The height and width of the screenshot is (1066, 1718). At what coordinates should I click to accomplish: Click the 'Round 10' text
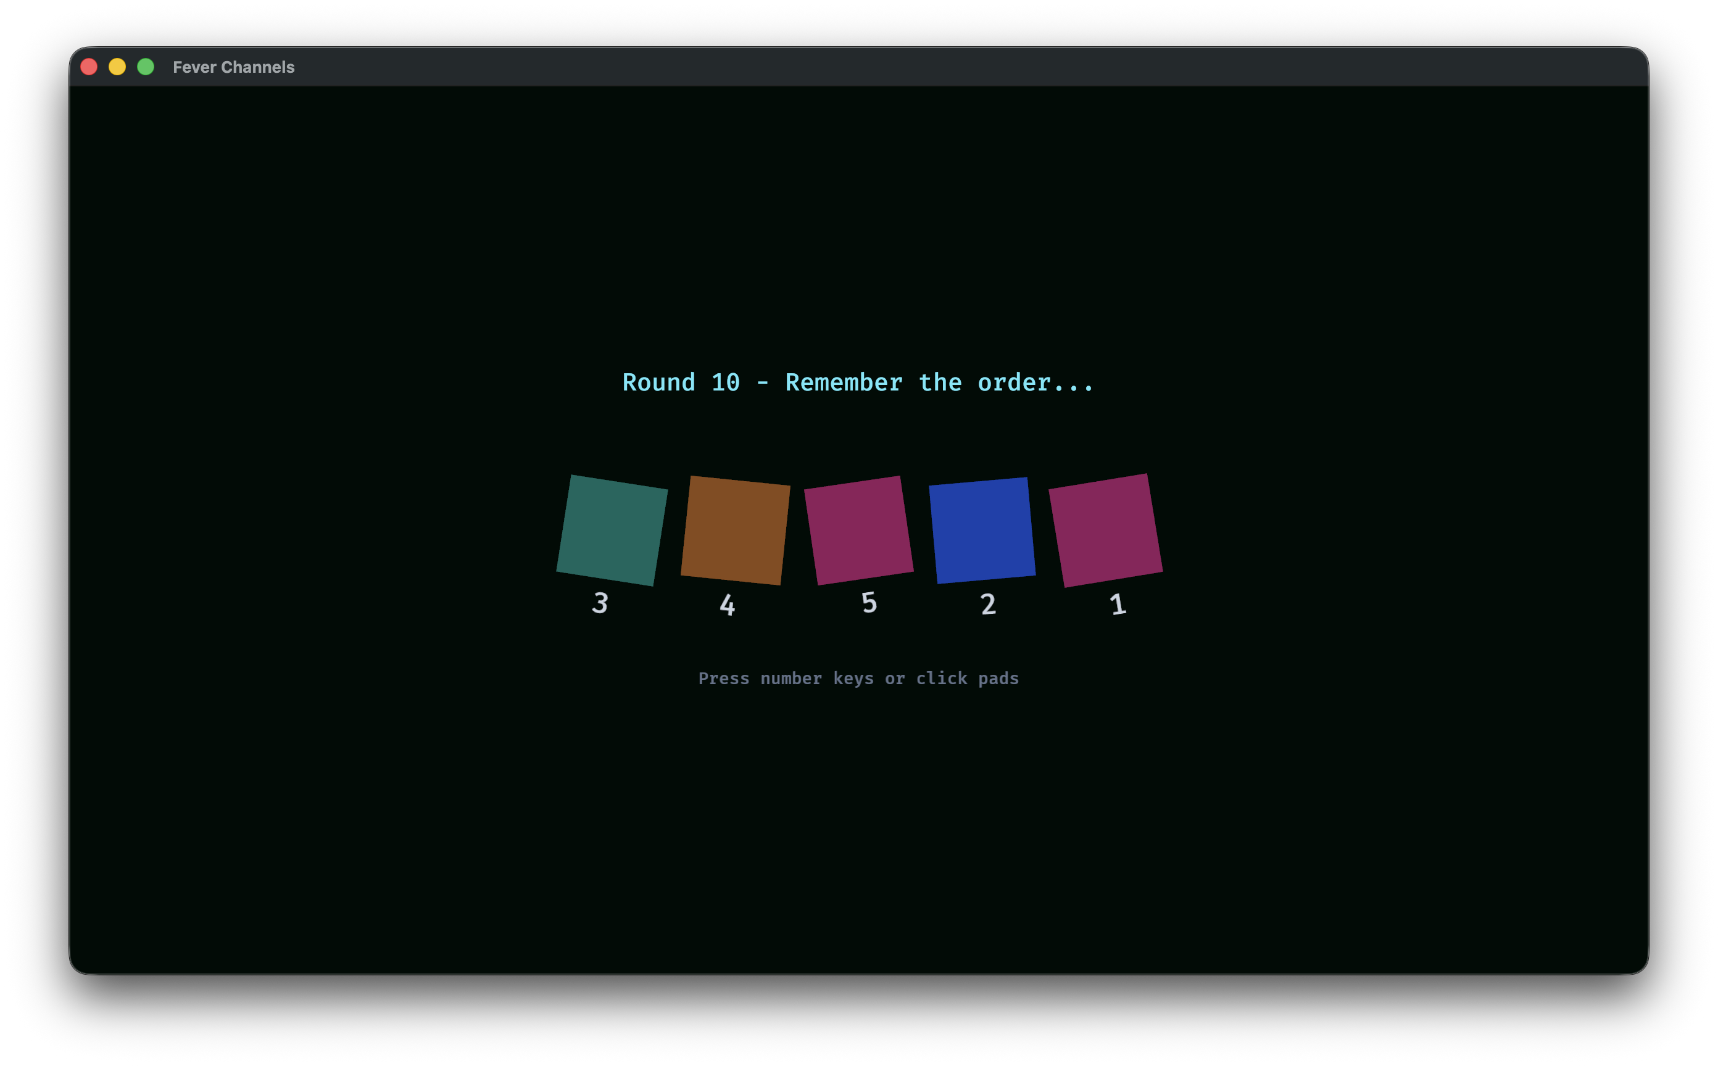681,383
